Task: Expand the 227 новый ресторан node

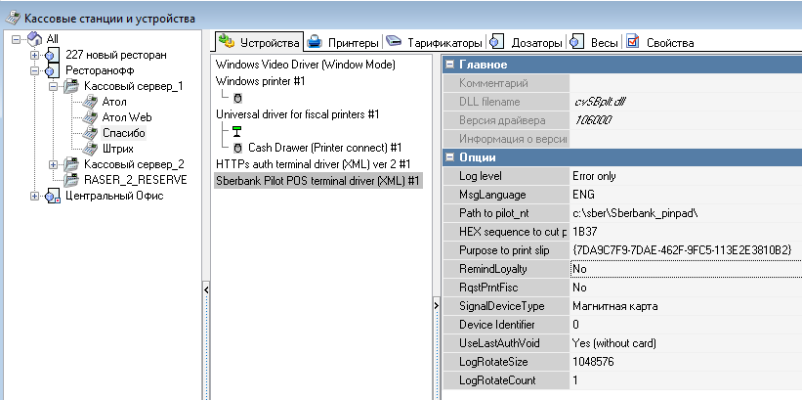Action: [x=36, y=55]
